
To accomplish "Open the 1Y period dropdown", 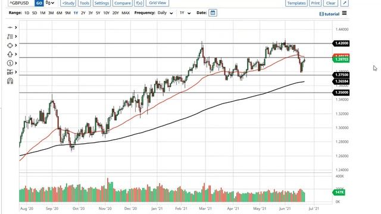I will point(185,13).
